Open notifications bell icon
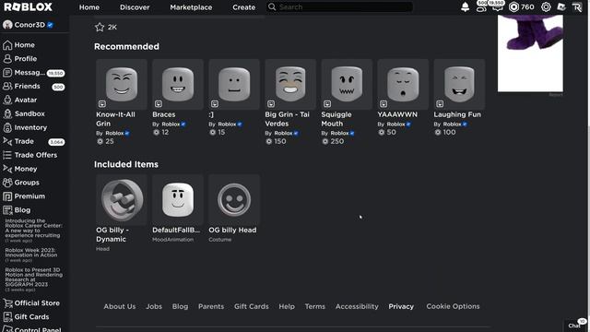This screenshot has height=332, width=590. 465,6
